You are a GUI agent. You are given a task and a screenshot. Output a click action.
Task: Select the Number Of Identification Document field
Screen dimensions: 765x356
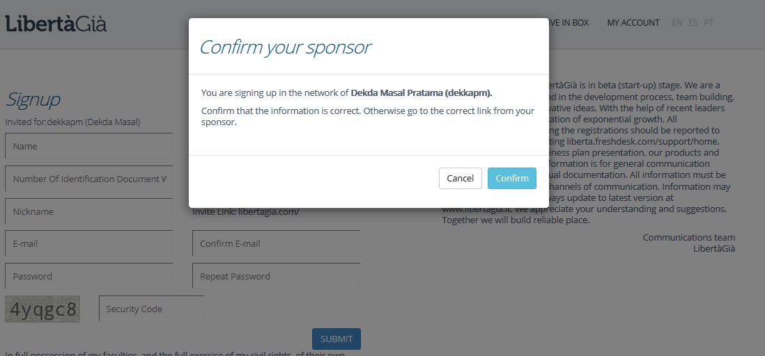(88, 179)
